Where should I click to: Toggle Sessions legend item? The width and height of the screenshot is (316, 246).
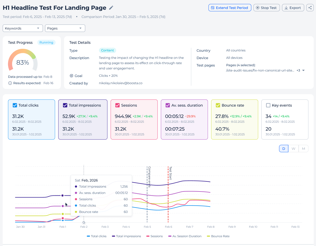(155, 236)
